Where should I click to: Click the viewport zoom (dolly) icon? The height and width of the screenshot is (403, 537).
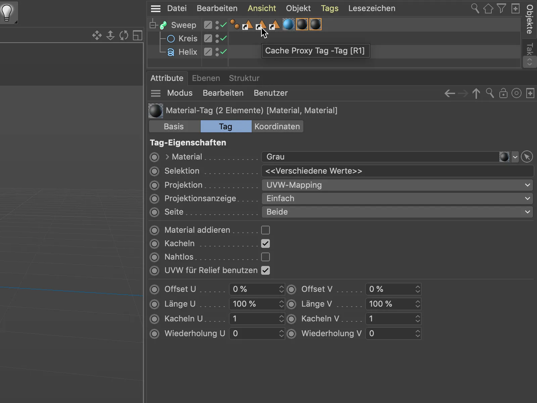[x=110, y=35]
